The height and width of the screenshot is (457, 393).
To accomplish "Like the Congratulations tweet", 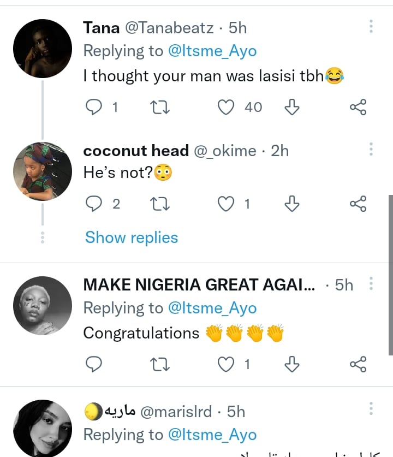I will point(226,364).
